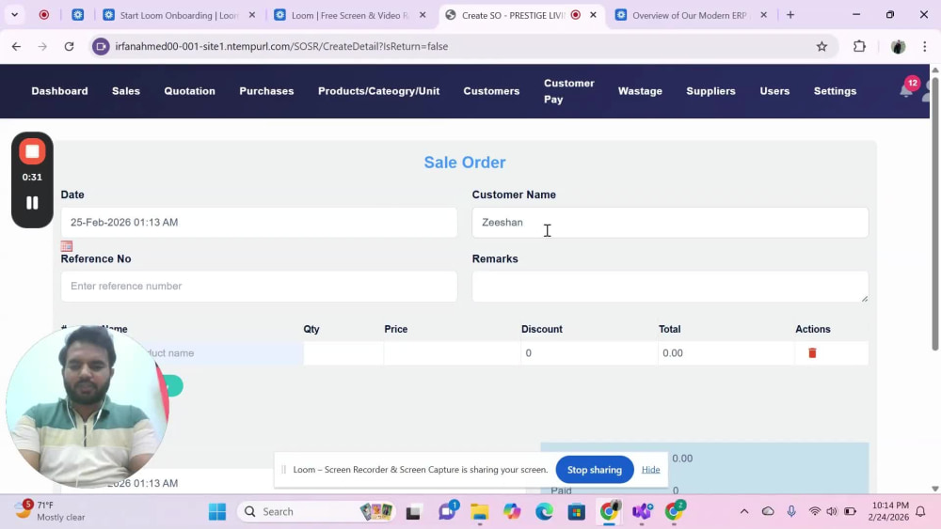Open the Chrome three-dot menu
Screen dimensions: 941x529
click(x=925, y=46)
